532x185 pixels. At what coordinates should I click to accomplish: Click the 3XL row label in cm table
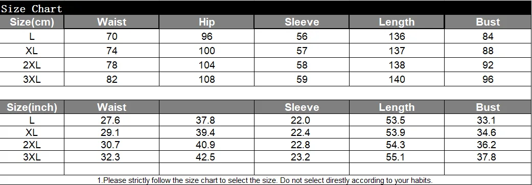coord(32,79)
